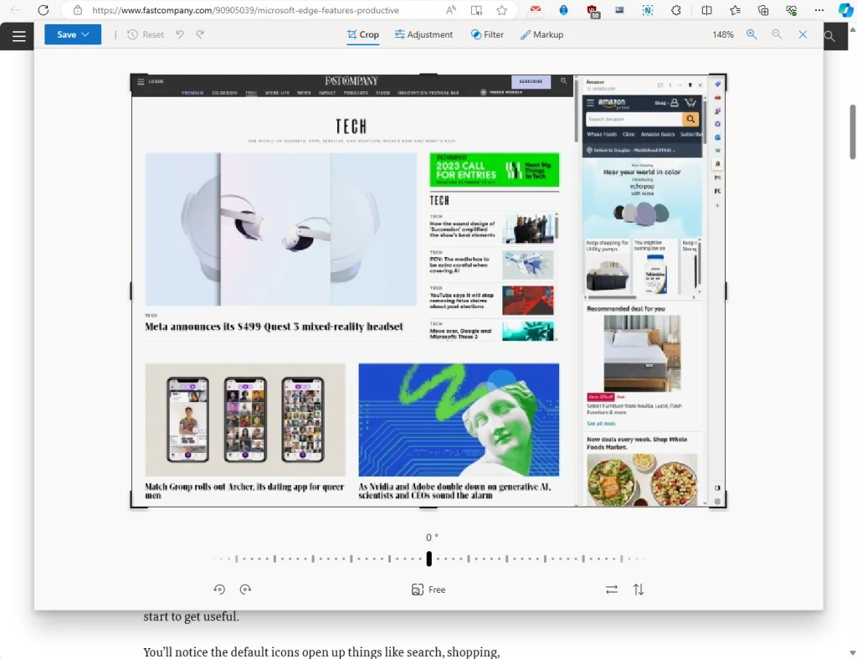Add page to favorites star
The height and width of the screenshot is (659, 857).
[502, 10]
